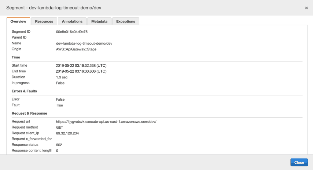Click the Request & Response section heading
This screenshot has height=170, width=313.
29,113
